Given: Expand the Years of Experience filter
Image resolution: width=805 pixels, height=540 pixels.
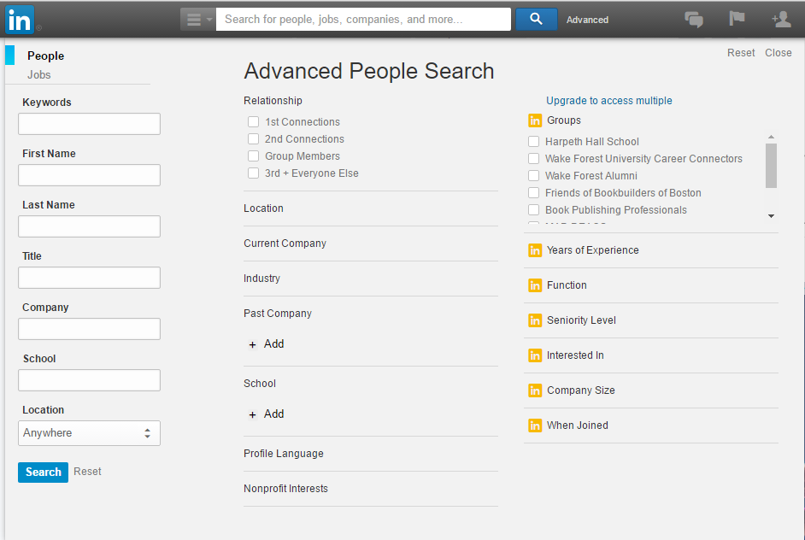Looking at the screenshot, I should 593,250.
